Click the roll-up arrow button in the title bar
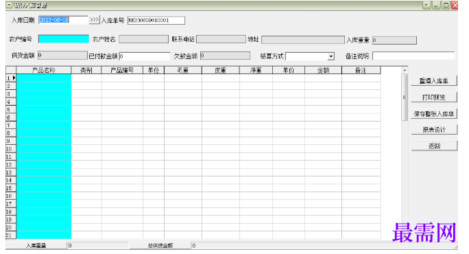The image size is (469, 254). click(x=426, y=5)
